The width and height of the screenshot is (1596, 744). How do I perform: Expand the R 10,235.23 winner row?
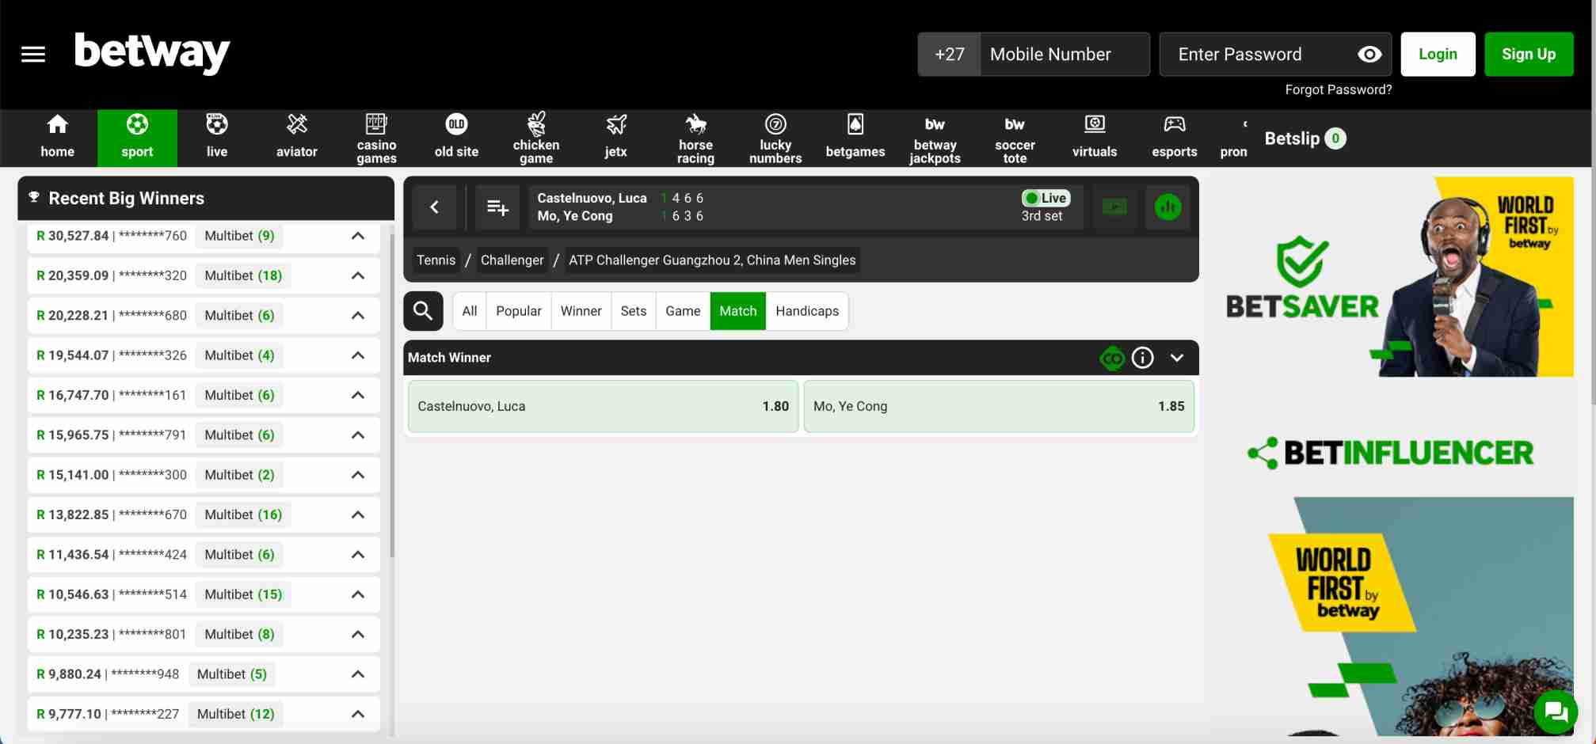click(358, 634)
